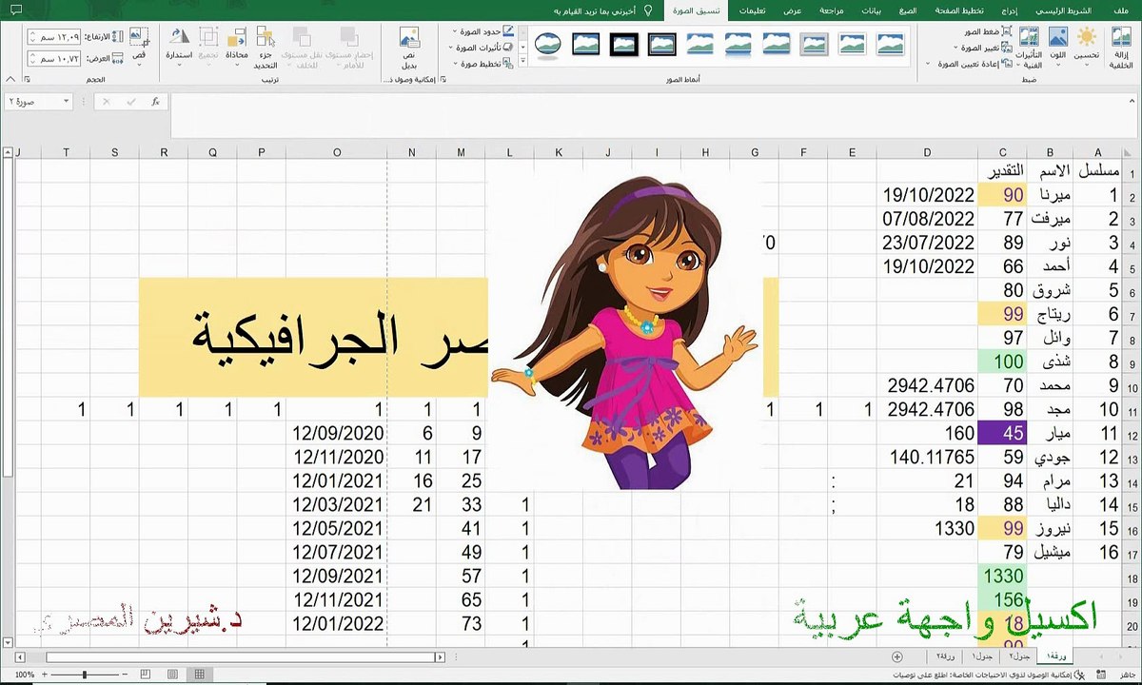The height and width of the screenshot is (685, 1142).
Task: Click the zoom slider handle
Action: 85,675
